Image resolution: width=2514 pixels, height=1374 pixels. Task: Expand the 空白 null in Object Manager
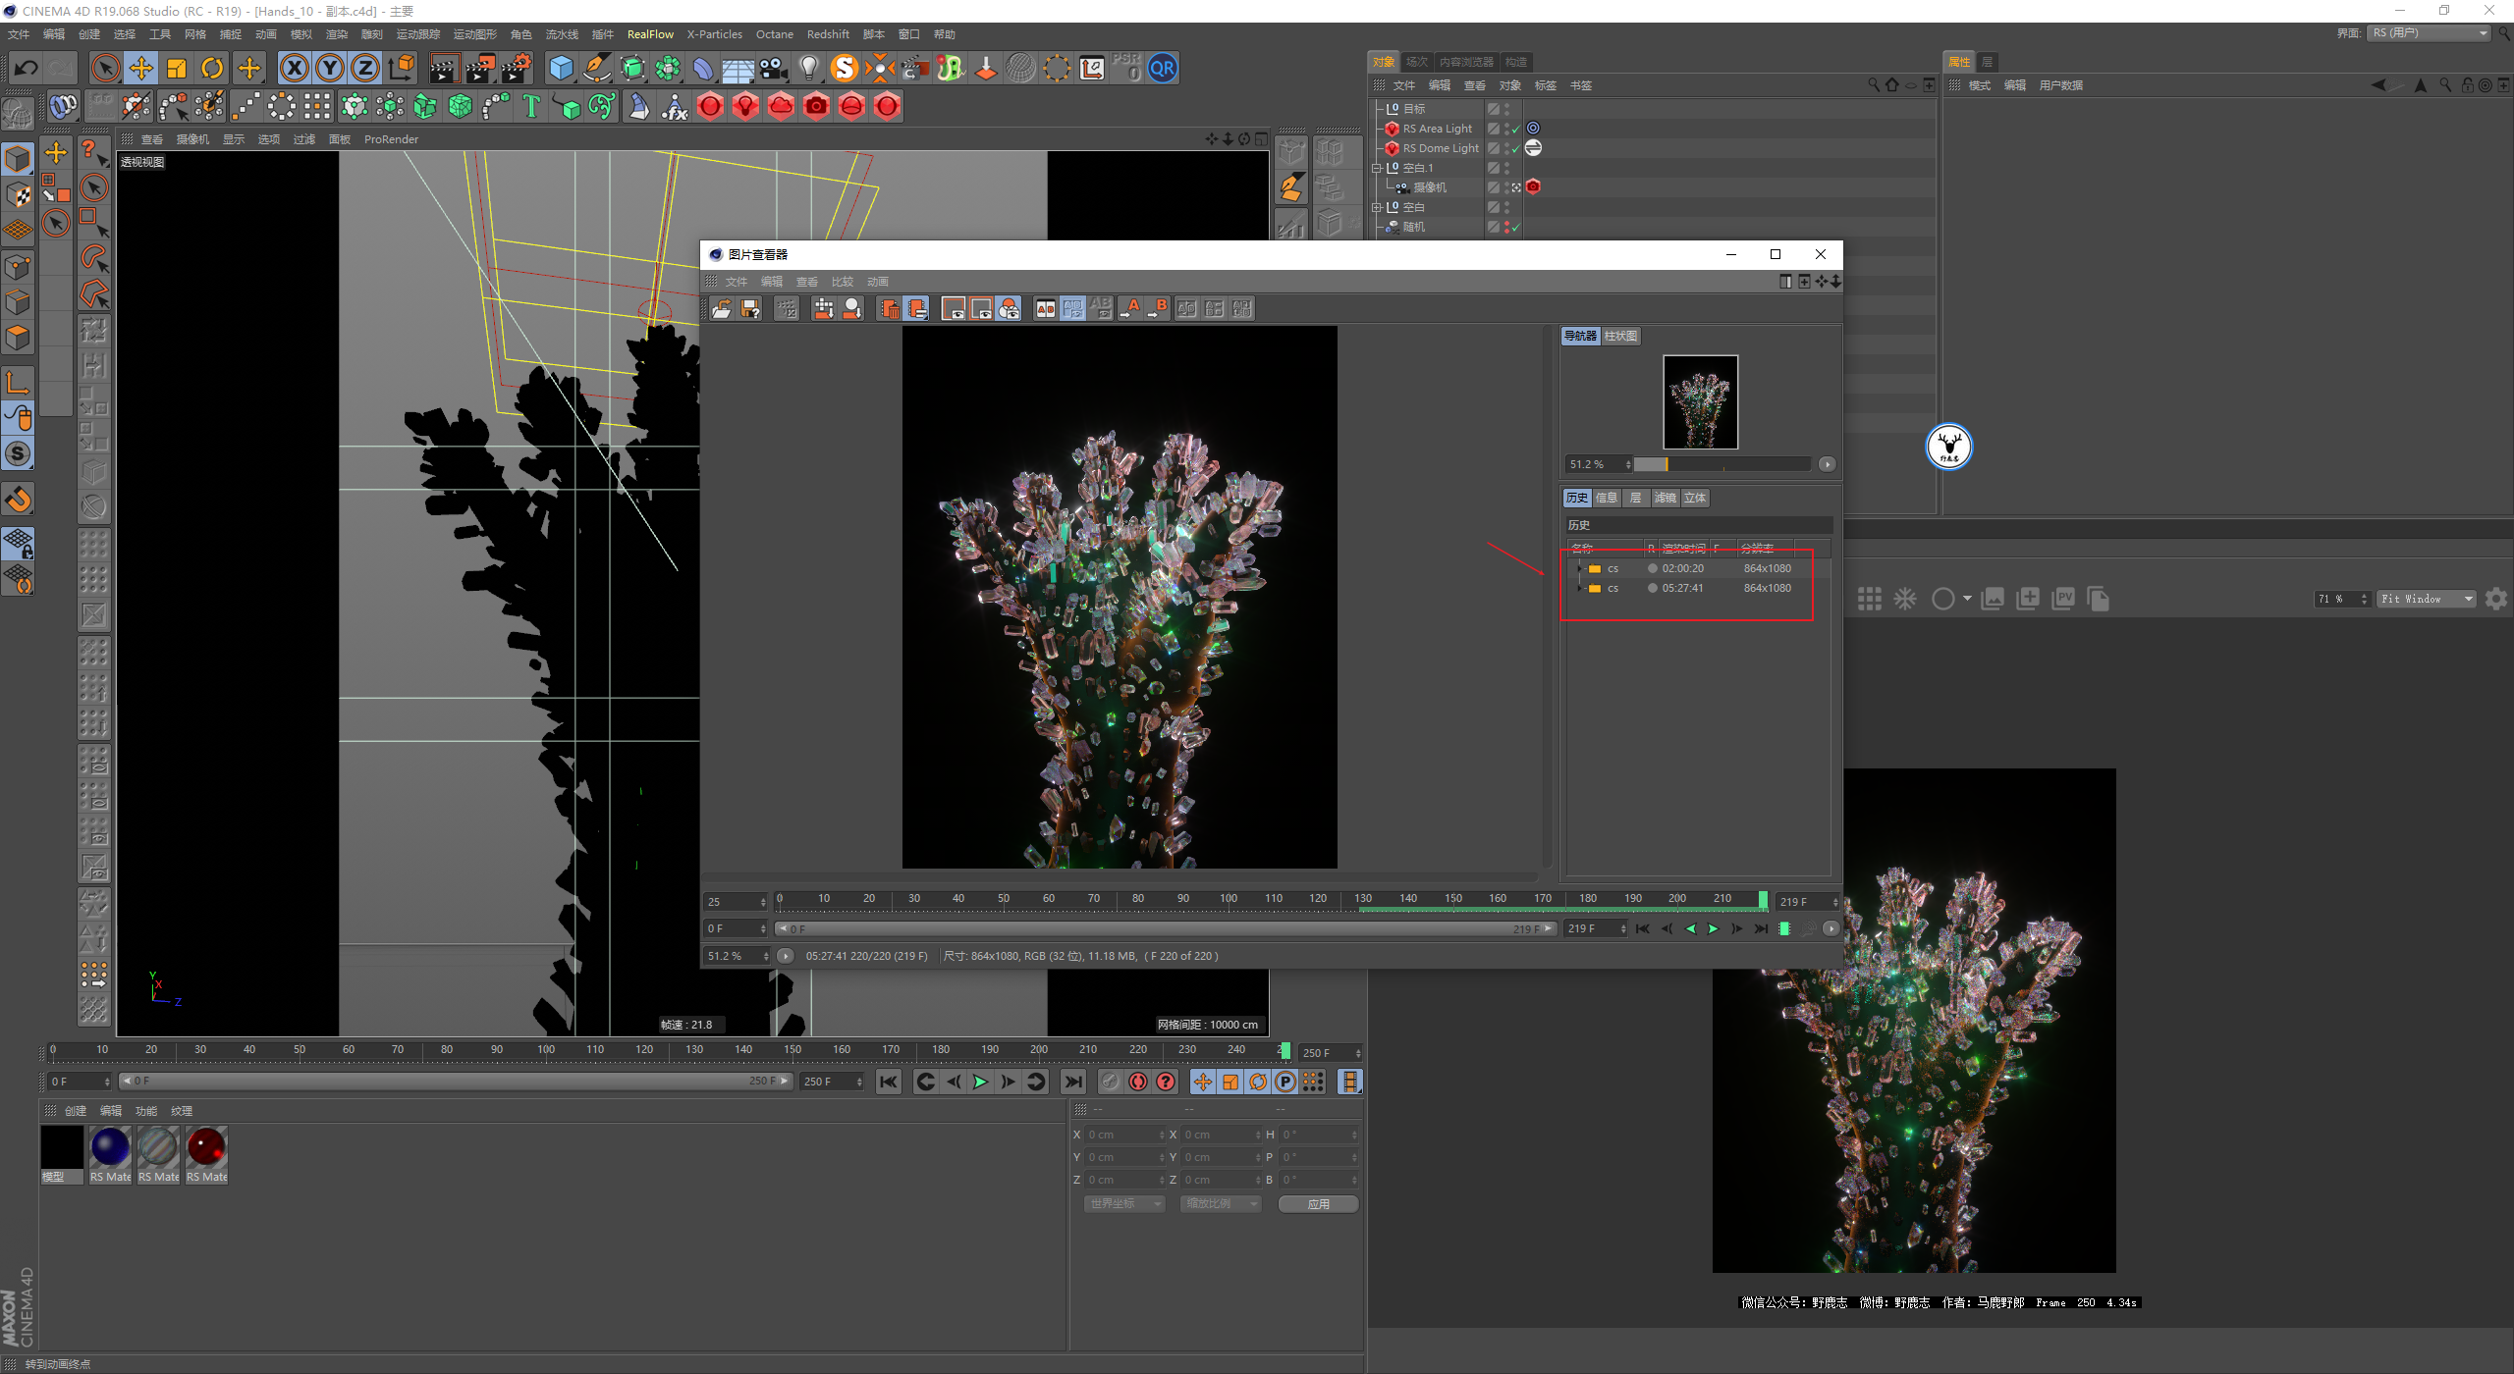1377,207
